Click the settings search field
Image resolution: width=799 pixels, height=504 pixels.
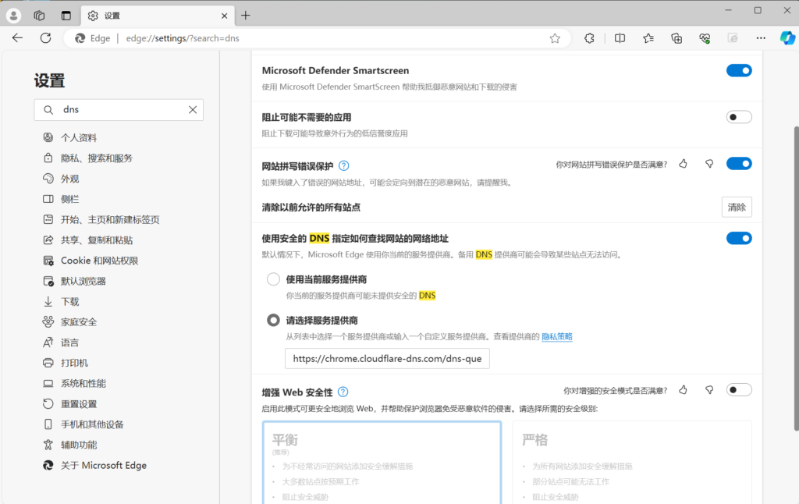(119, 109)
